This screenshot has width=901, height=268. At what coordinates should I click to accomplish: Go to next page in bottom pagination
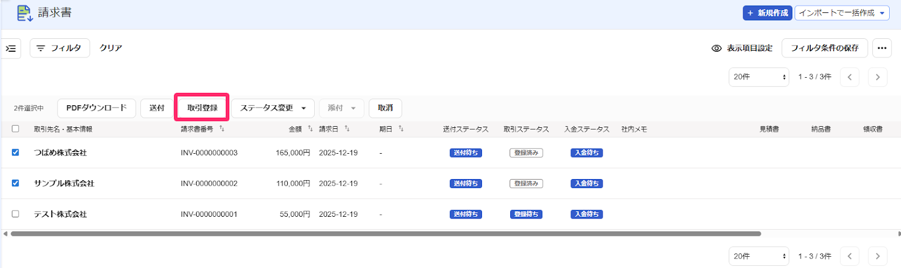877,256
